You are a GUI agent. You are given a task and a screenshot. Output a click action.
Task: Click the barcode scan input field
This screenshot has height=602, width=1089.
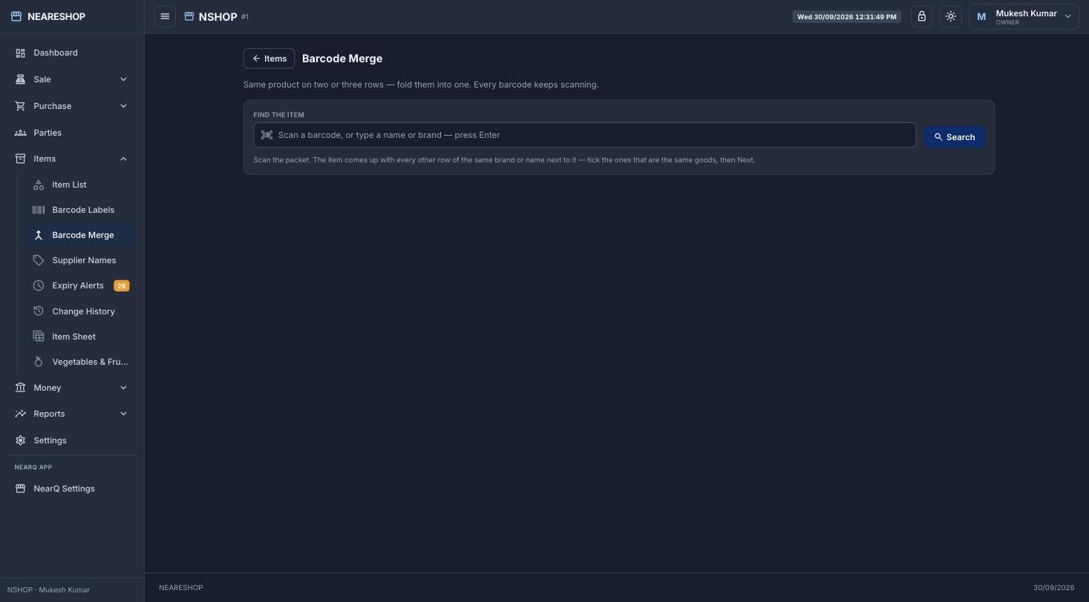(585, 135)
